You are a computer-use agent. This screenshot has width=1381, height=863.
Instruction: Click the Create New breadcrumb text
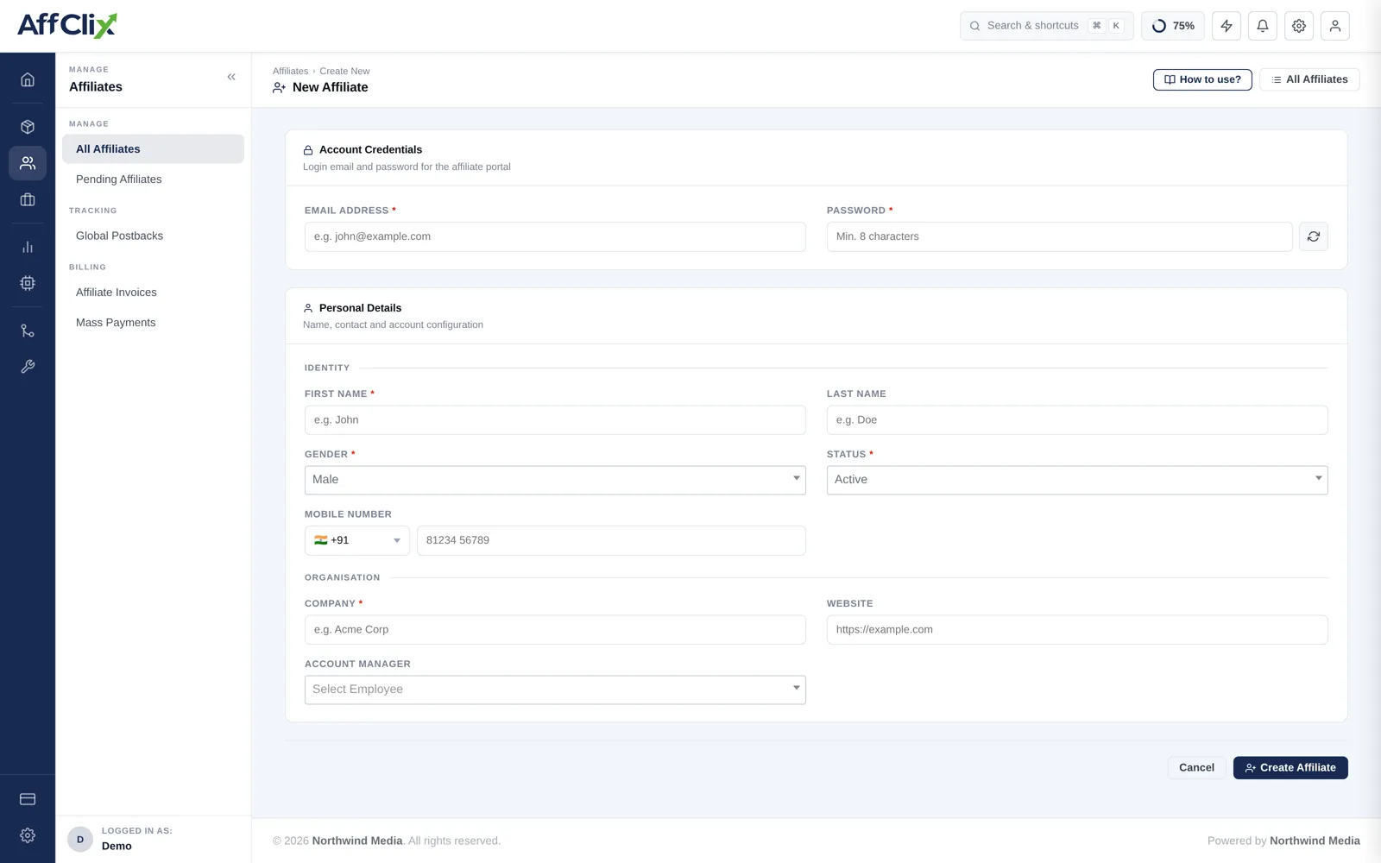(344, 72)
